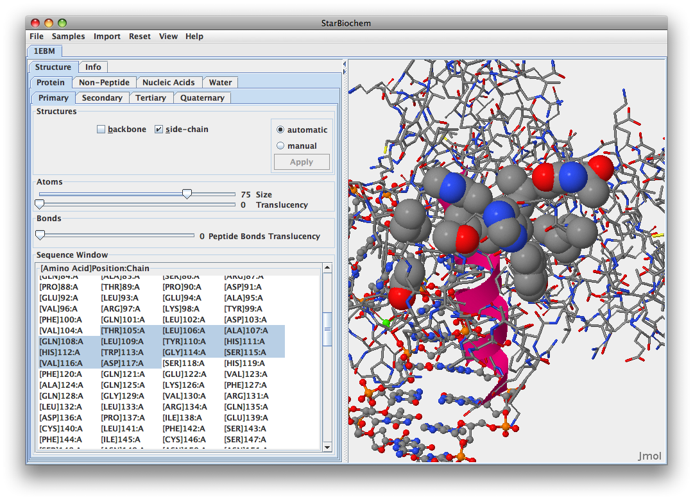Switch to the Nucleic Acids tab
This screenshot has height=500, width=693.
pos(168,82)
